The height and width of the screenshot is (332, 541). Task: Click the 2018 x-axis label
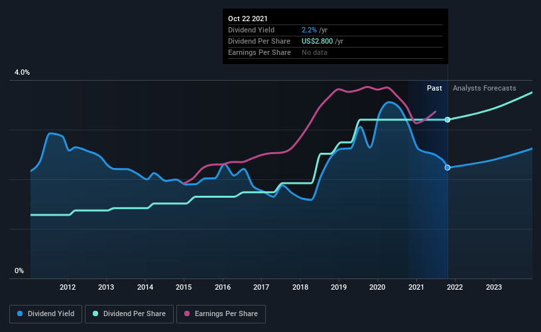click(x=300, y=287)
